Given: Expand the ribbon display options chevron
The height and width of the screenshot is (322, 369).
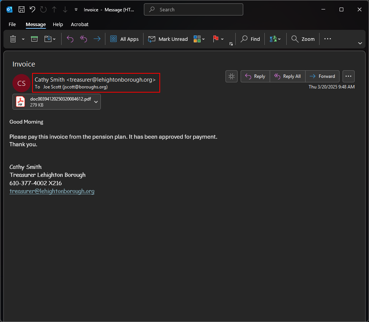Looking at the screenshot, I should (x=360, y=43).
